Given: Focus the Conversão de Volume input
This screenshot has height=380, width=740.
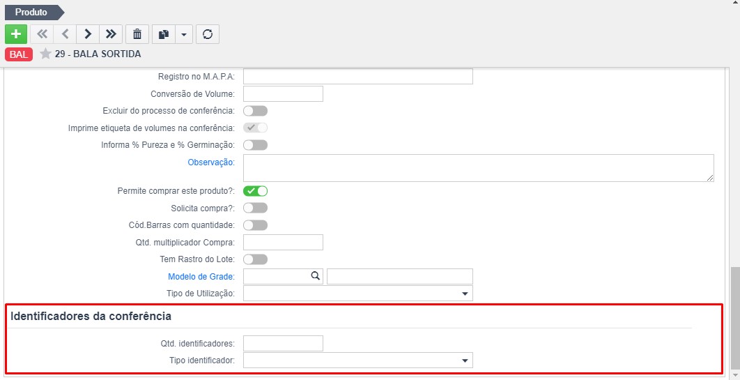Looking at the screenshot, I should pyautogui.click(x=283, y=93).
